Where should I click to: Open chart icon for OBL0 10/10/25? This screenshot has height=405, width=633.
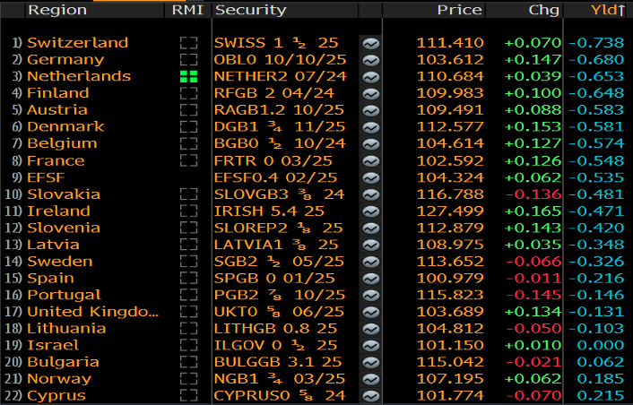pos(370,60)
